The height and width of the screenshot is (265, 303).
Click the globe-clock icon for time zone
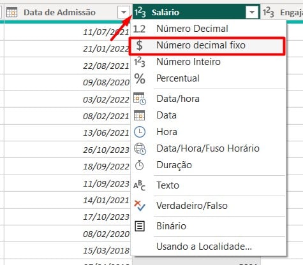140,148
